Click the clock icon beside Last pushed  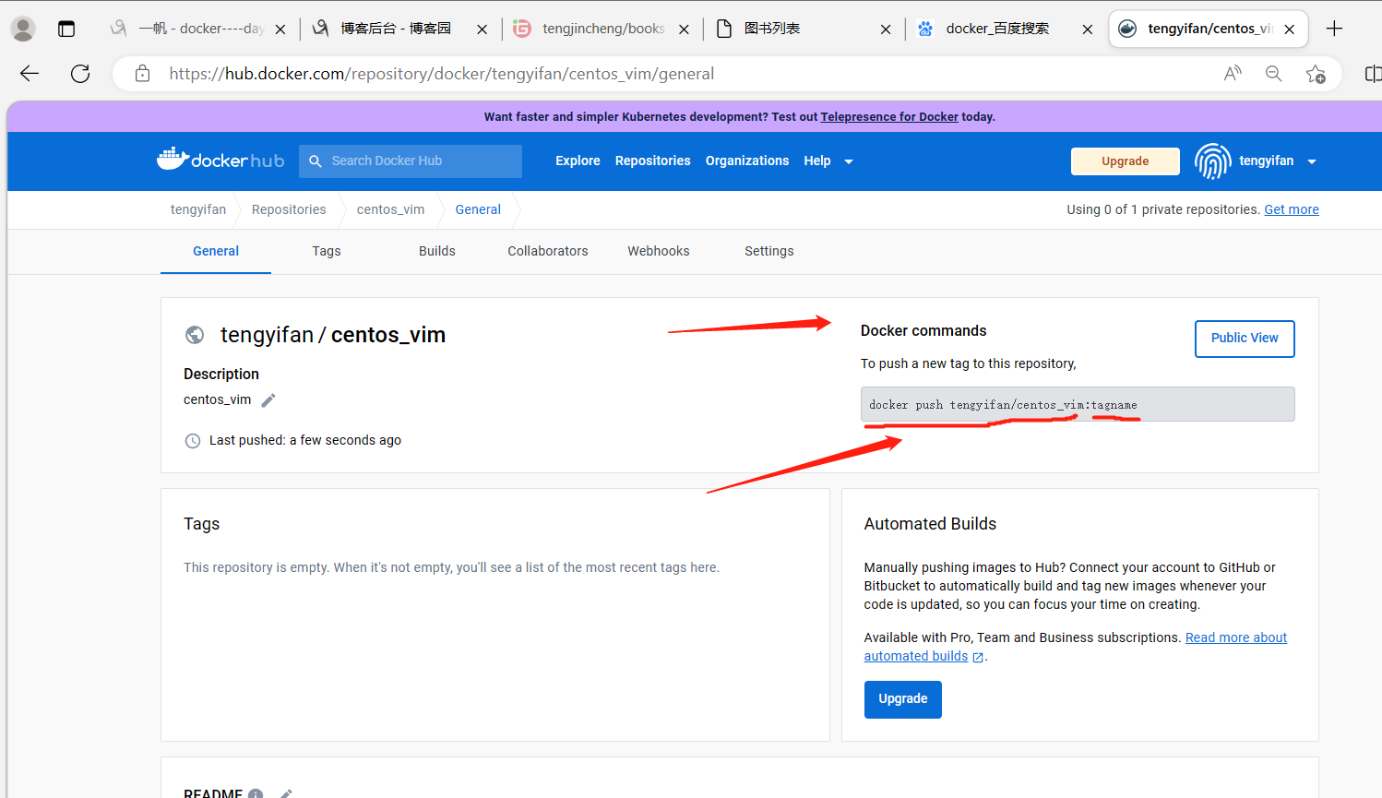[193, 441]
